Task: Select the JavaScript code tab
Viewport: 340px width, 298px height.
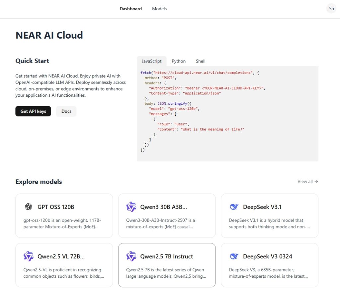Action: pyautogui.click(x=151, y=61)
